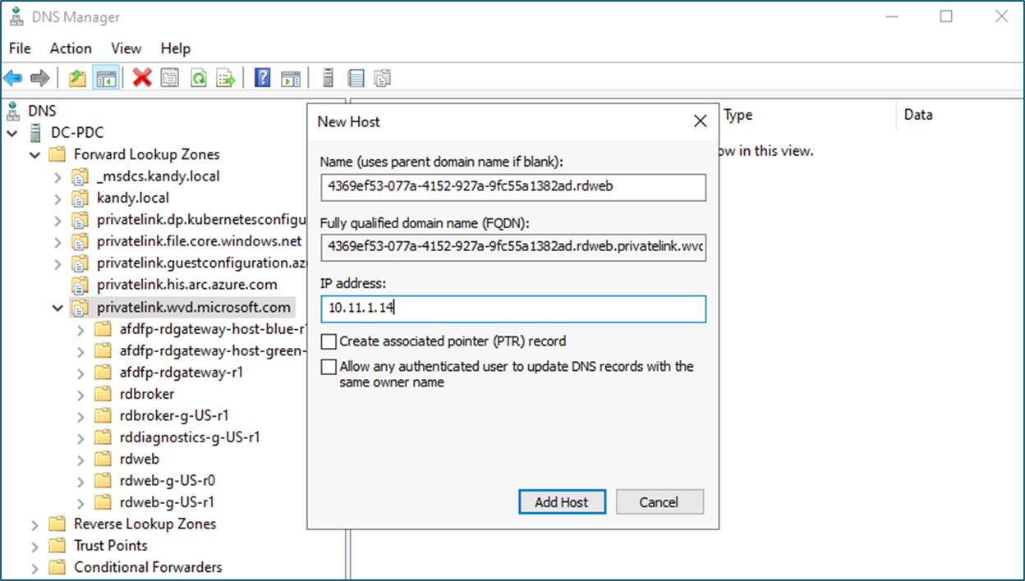Collapse privatelink.wvd.microsoft.com zone
1025x581 pixels.
(57, 308)
